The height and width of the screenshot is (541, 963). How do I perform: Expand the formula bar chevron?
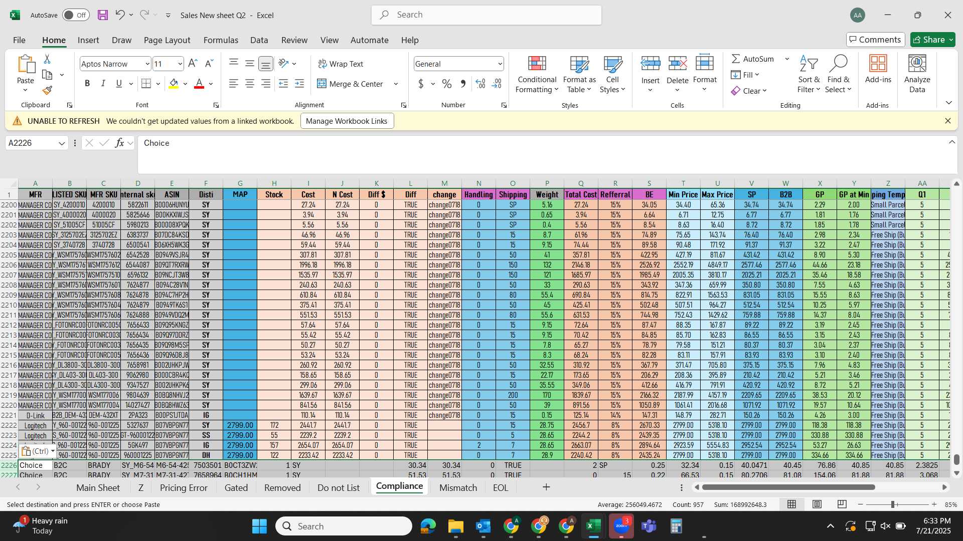tap(951, 142)
